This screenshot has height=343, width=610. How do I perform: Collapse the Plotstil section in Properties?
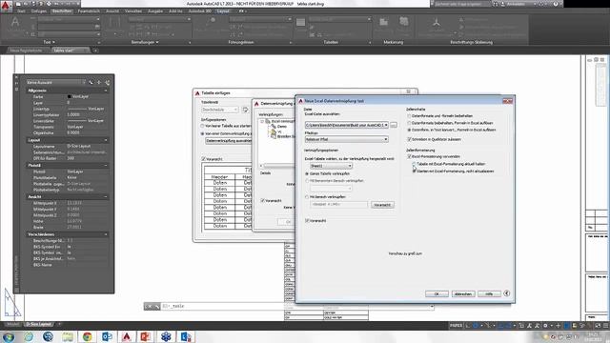point(106,165)
